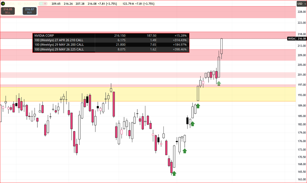Click the BUY 216.07 button

click(x=30, y=11)
